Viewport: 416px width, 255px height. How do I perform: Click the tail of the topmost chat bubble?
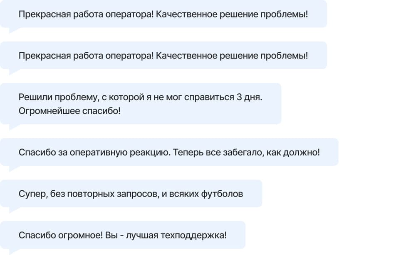(x=14, y=30)
